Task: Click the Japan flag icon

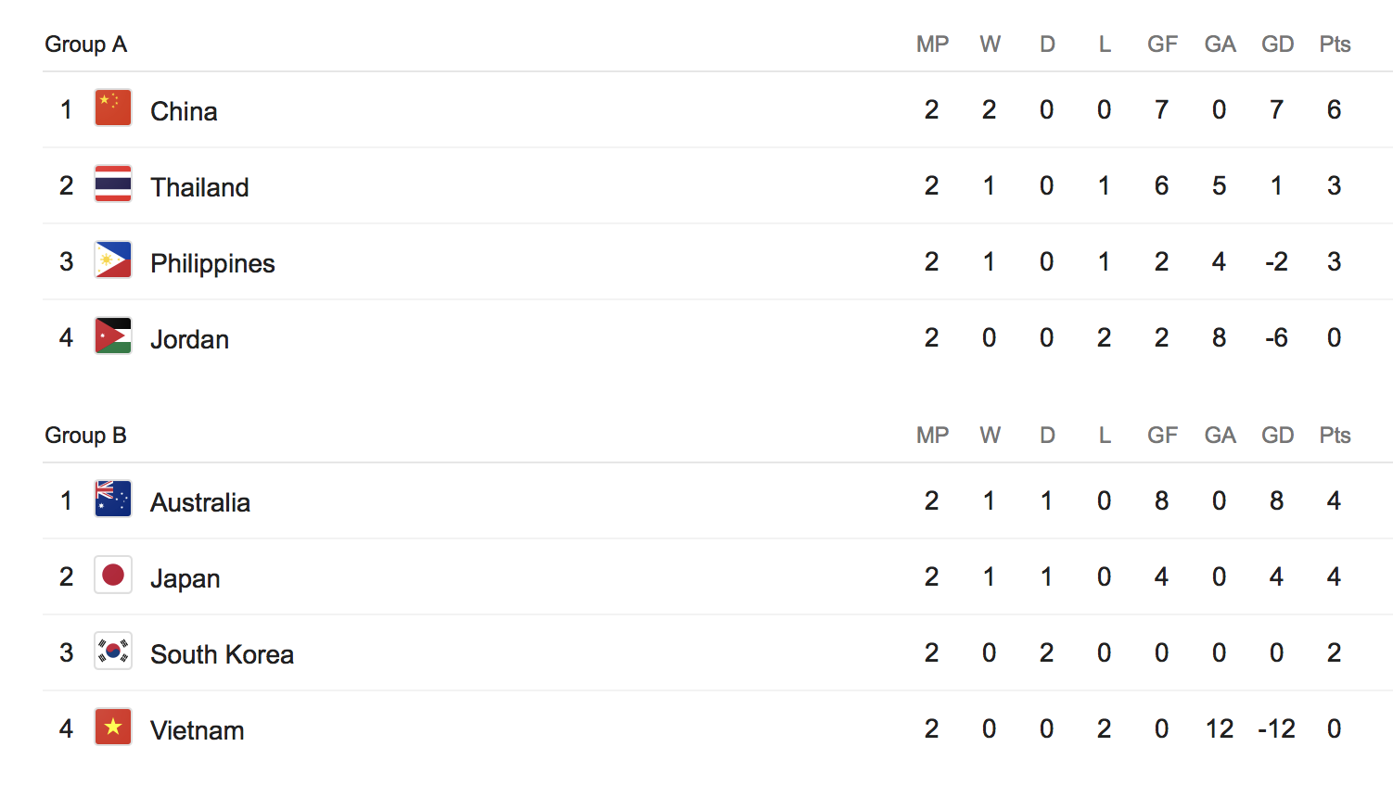Action: 113,576
